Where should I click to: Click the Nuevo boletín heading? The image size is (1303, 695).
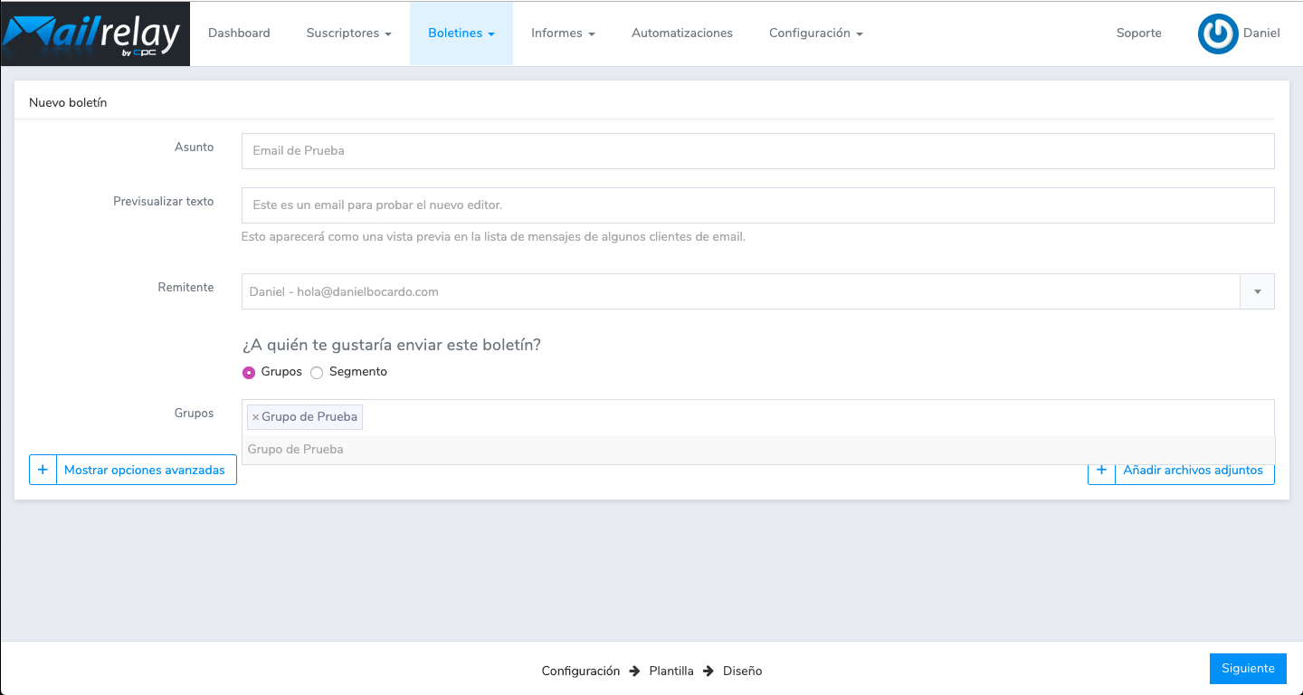coord(68,103)
